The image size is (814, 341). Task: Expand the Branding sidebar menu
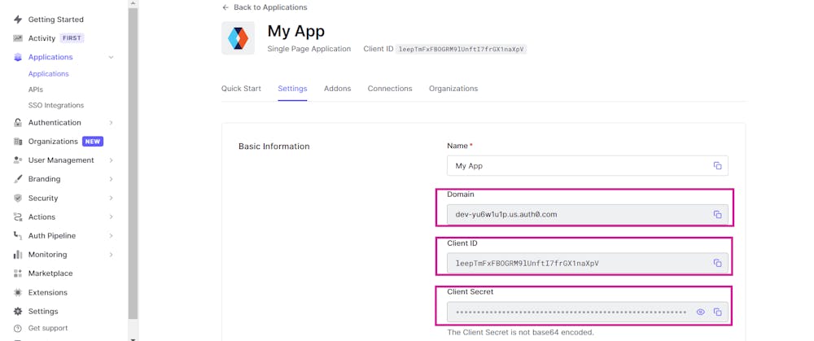111,179
